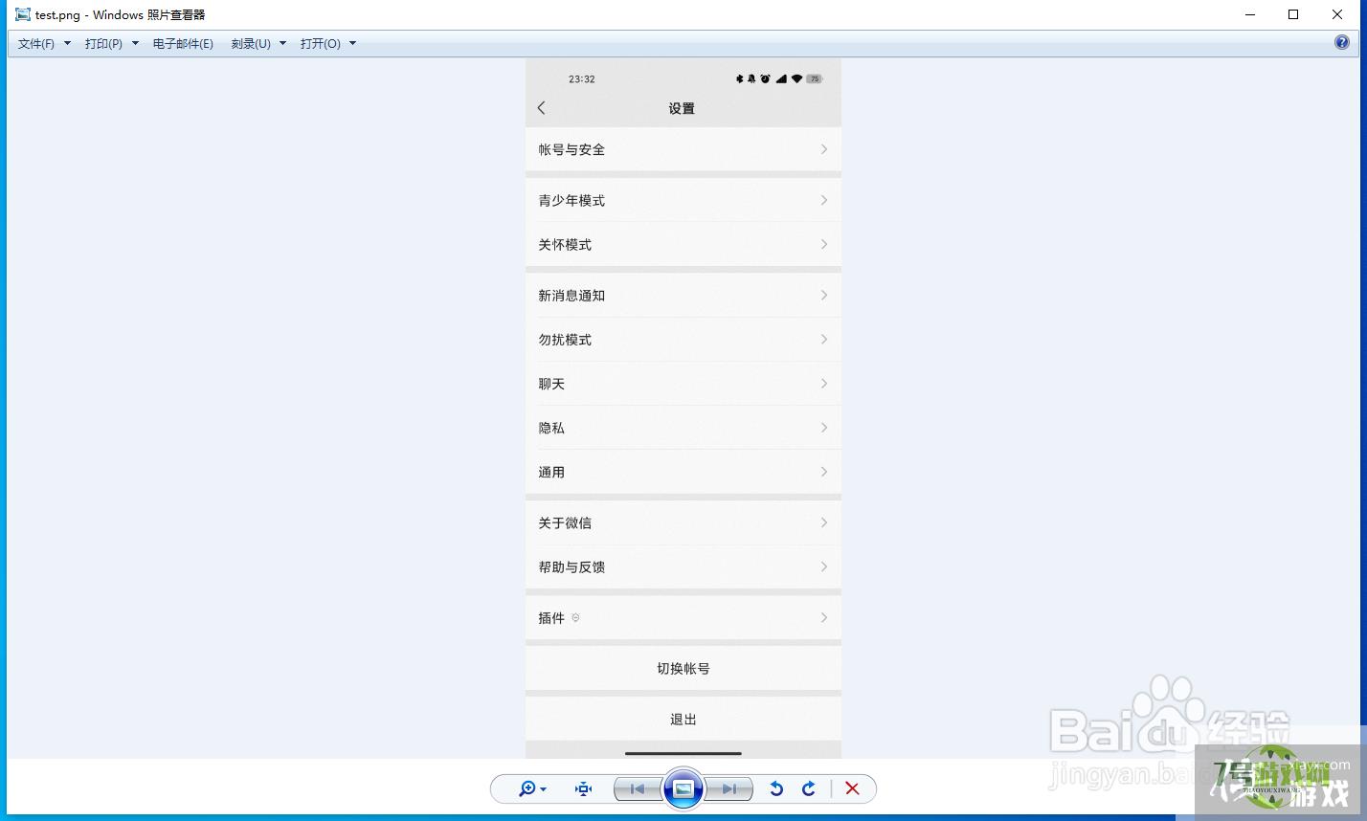Maximize the photo viewer window

pyautogui.click(x=1293, y=14)
